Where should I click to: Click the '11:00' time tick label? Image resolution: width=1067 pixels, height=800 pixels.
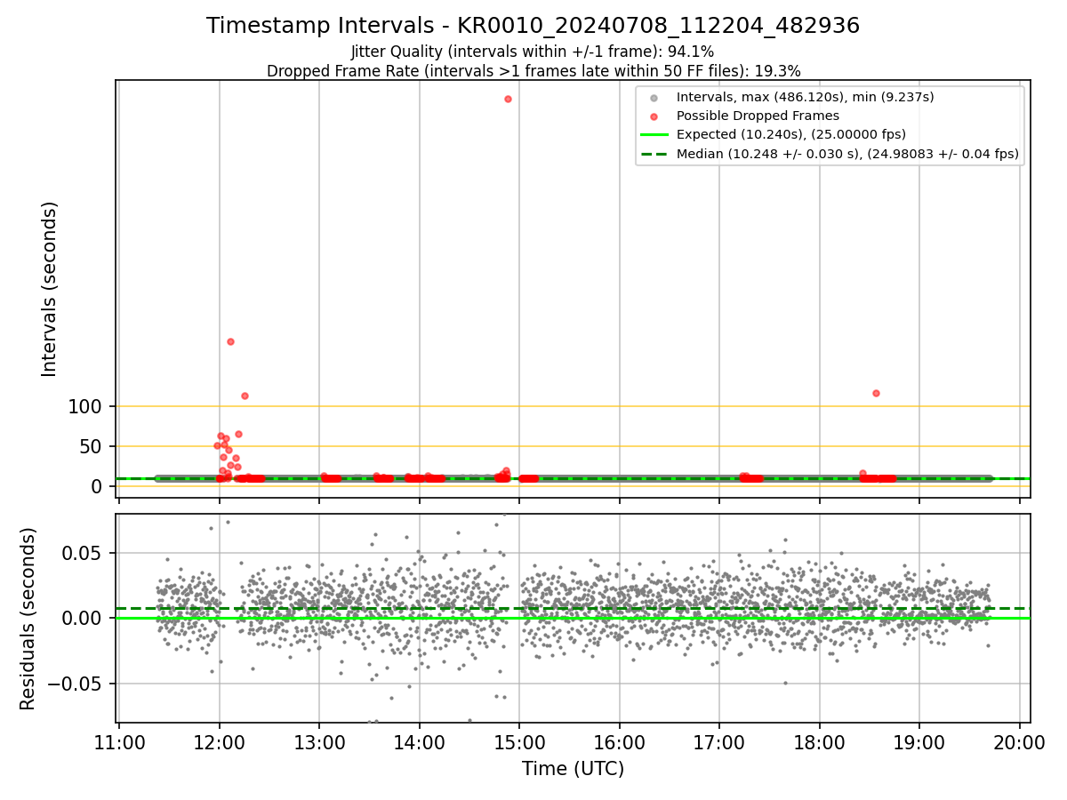click(x=119, y=742)
